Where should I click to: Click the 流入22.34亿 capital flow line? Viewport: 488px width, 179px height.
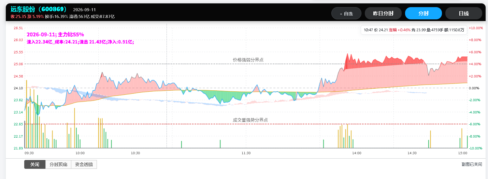click(x=80, y=42)
